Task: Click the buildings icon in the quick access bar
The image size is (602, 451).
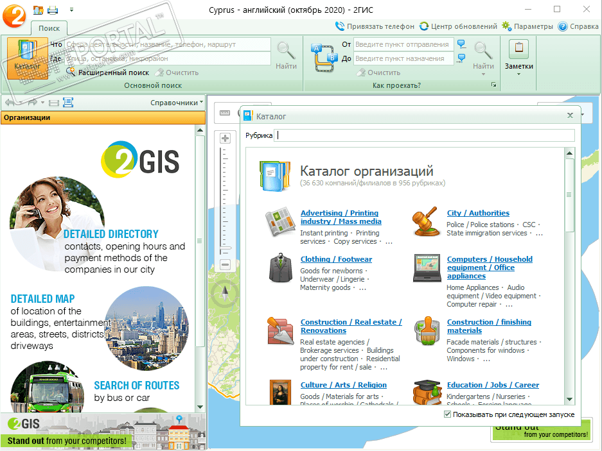Action: click(x=38, y=10)
